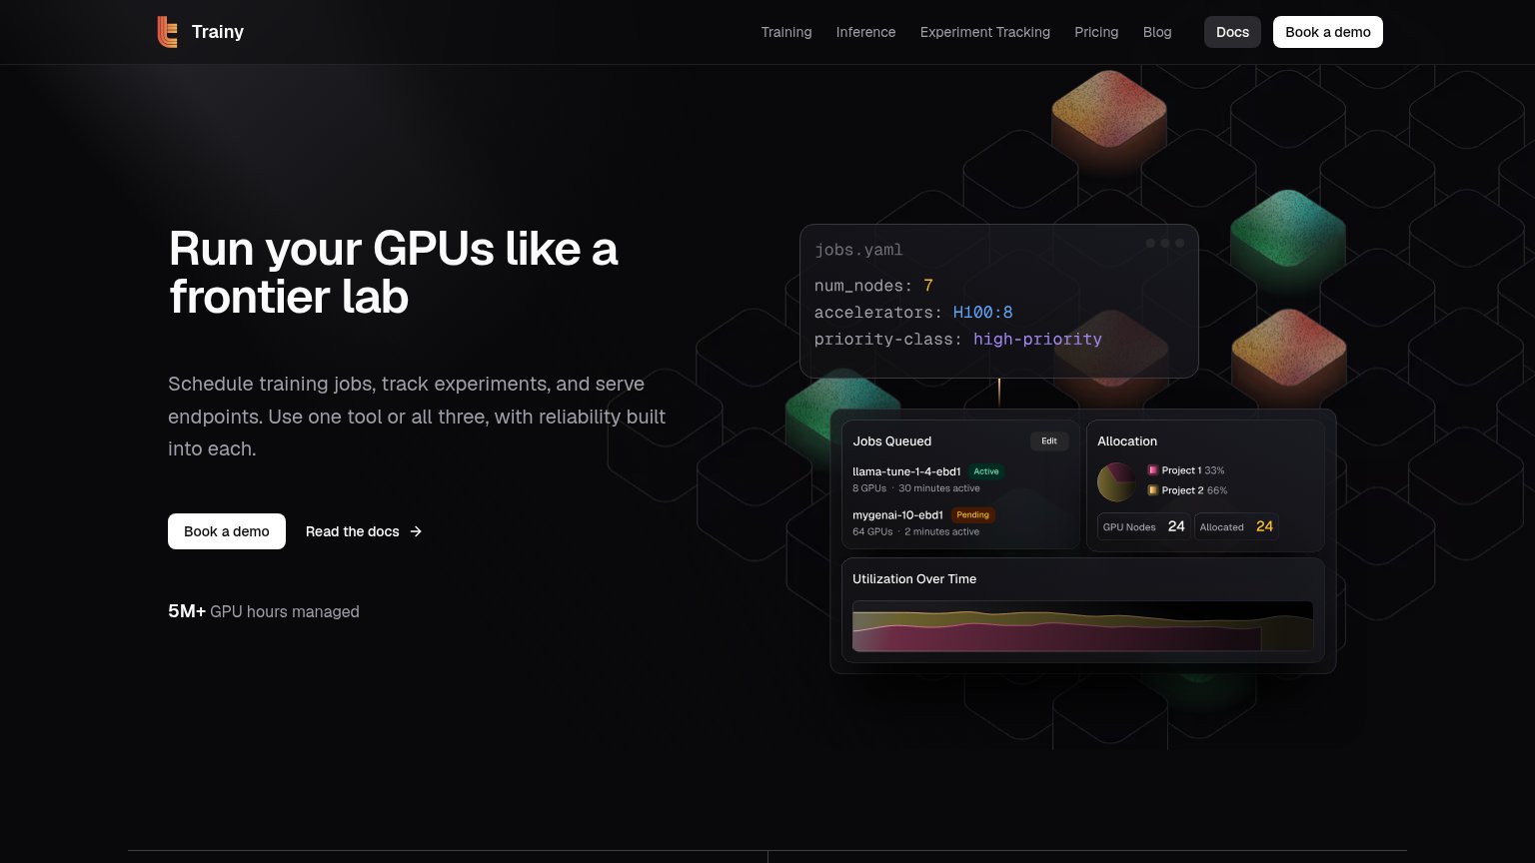Click the priority-class: high-priority line
The image size is (1535, 863).
(958, 340)
